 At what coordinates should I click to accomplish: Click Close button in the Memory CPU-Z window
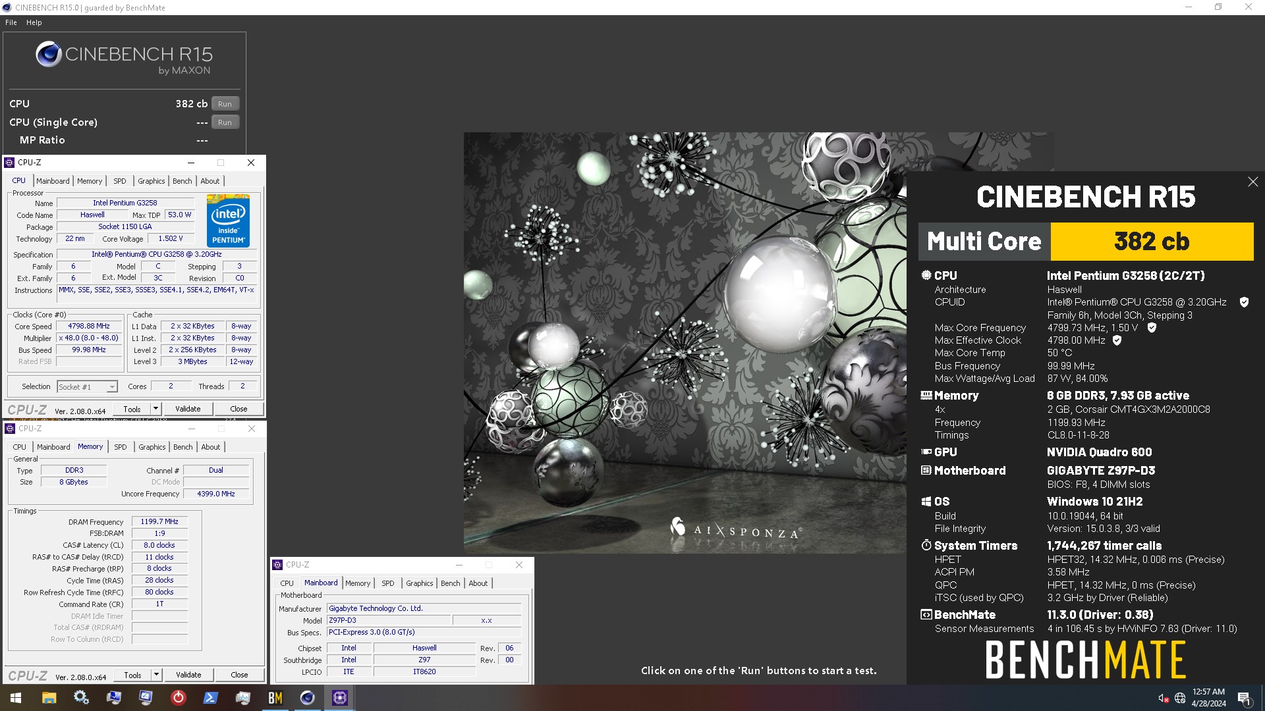pos(239,675)
